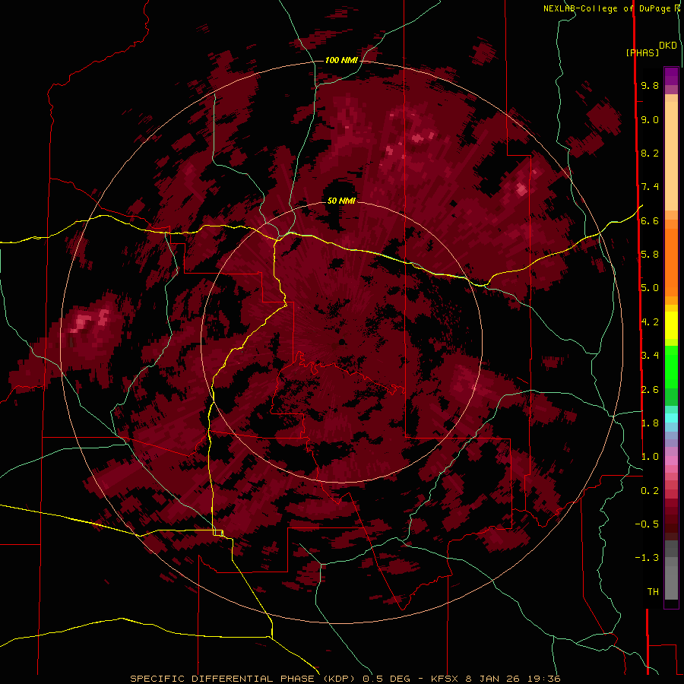This screenshot has height=684, width=684.
Task: Click the yellow band of the color scale
Action: point(671,325)
